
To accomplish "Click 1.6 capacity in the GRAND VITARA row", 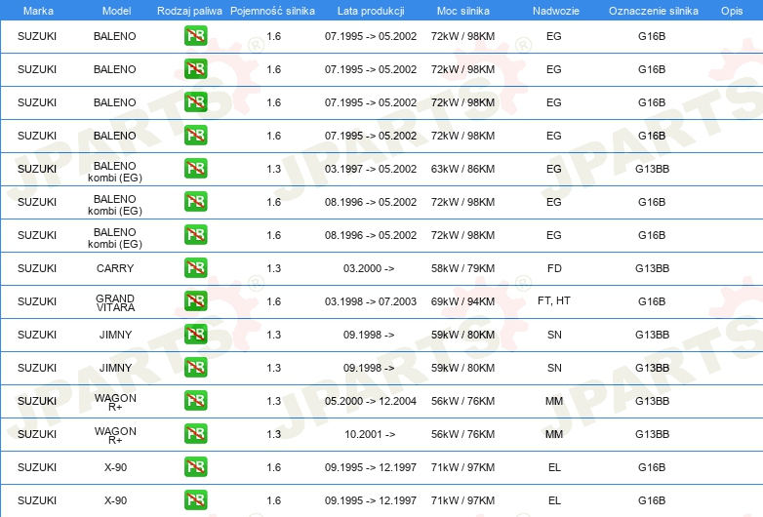I will click(x=273, y=301).
